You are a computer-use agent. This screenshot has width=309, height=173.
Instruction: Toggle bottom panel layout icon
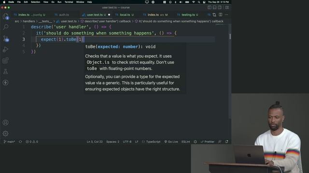(x=214, y=8)
